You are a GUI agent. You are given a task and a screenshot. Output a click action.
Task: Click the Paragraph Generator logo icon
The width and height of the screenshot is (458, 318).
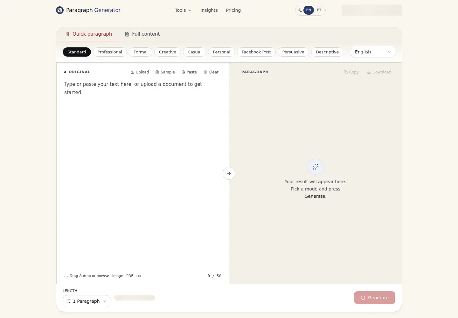point(60,10)
